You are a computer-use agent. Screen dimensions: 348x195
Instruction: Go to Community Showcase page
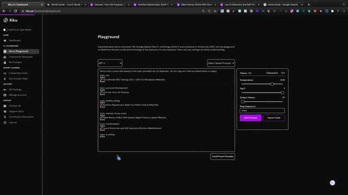21,57
